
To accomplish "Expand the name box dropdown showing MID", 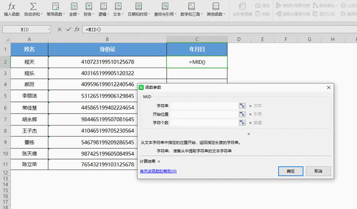I will 49,29.
